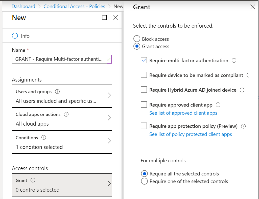Select the Block access radio button

tap(137, 39)
